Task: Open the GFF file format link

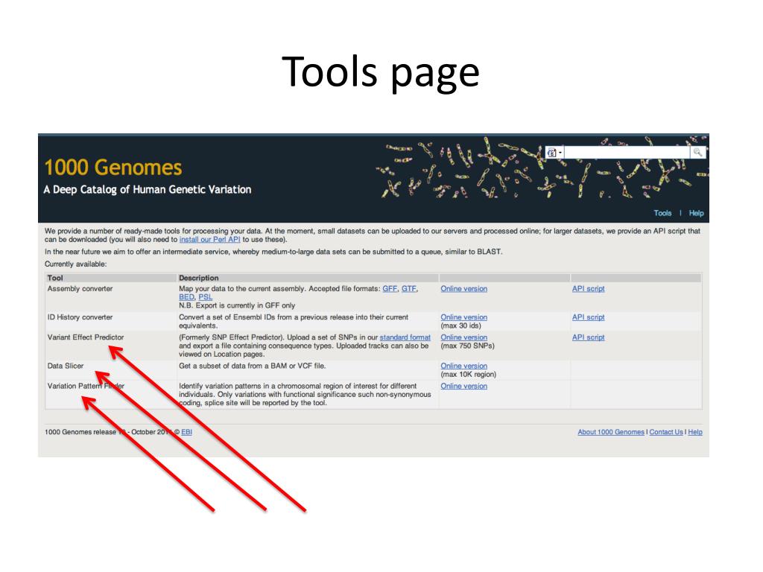Action: 390,288
